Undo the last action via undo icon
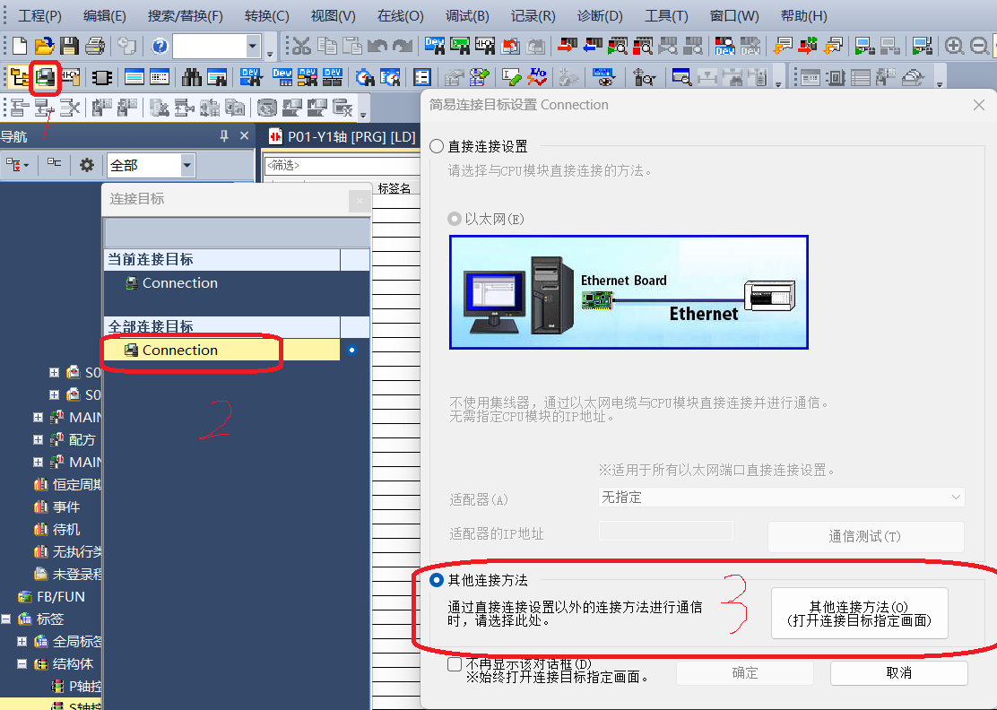 377,46
